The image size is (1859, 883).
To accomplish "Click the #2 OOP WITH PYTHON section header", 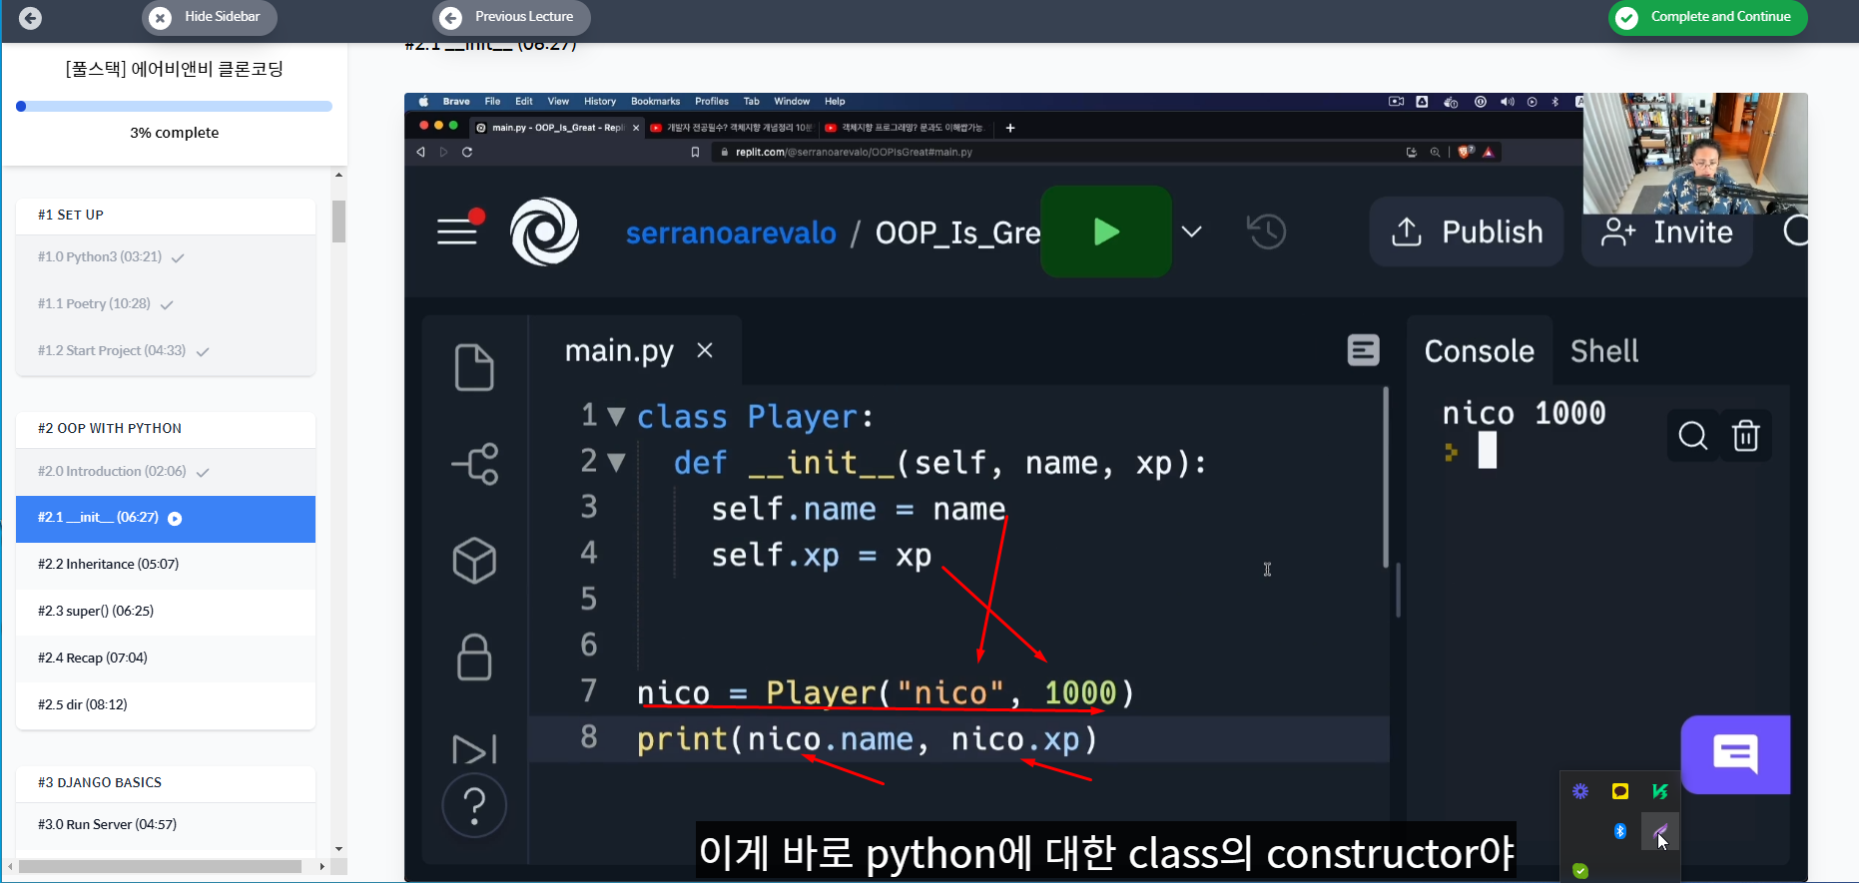I will [166, 429].
